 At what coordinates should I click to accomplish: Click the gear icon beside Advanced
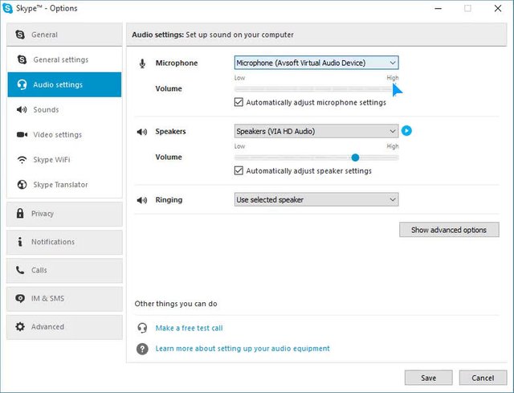coord(20,327)
